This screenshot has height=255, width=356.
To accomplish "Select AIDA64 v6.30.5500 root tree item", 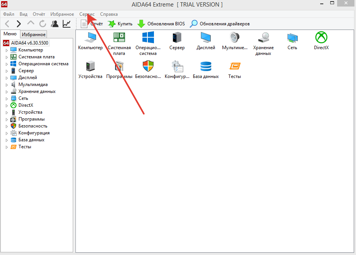I will (26, 43).
